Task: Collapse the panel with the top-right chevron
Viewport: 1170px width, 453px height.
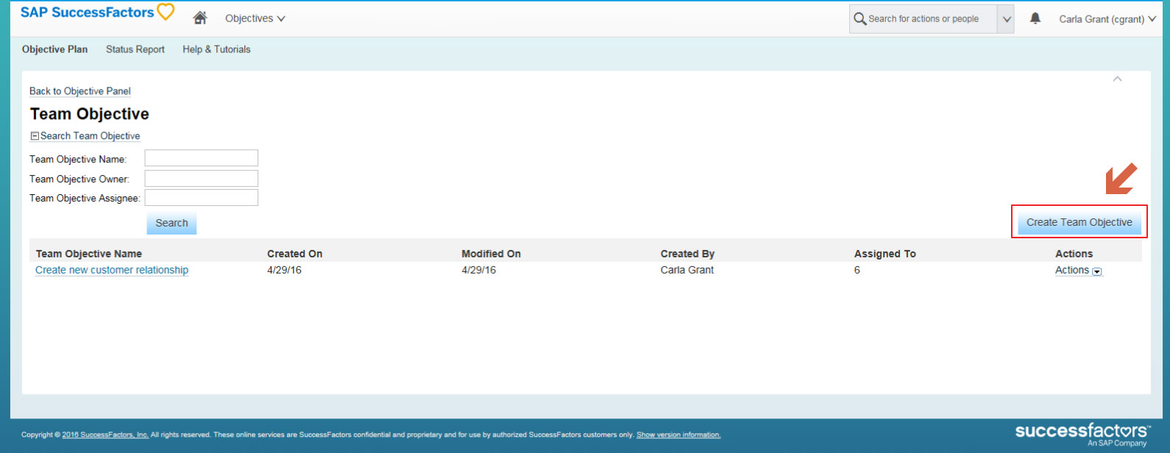Action: pyautogui.click(x=1117, y=79)
